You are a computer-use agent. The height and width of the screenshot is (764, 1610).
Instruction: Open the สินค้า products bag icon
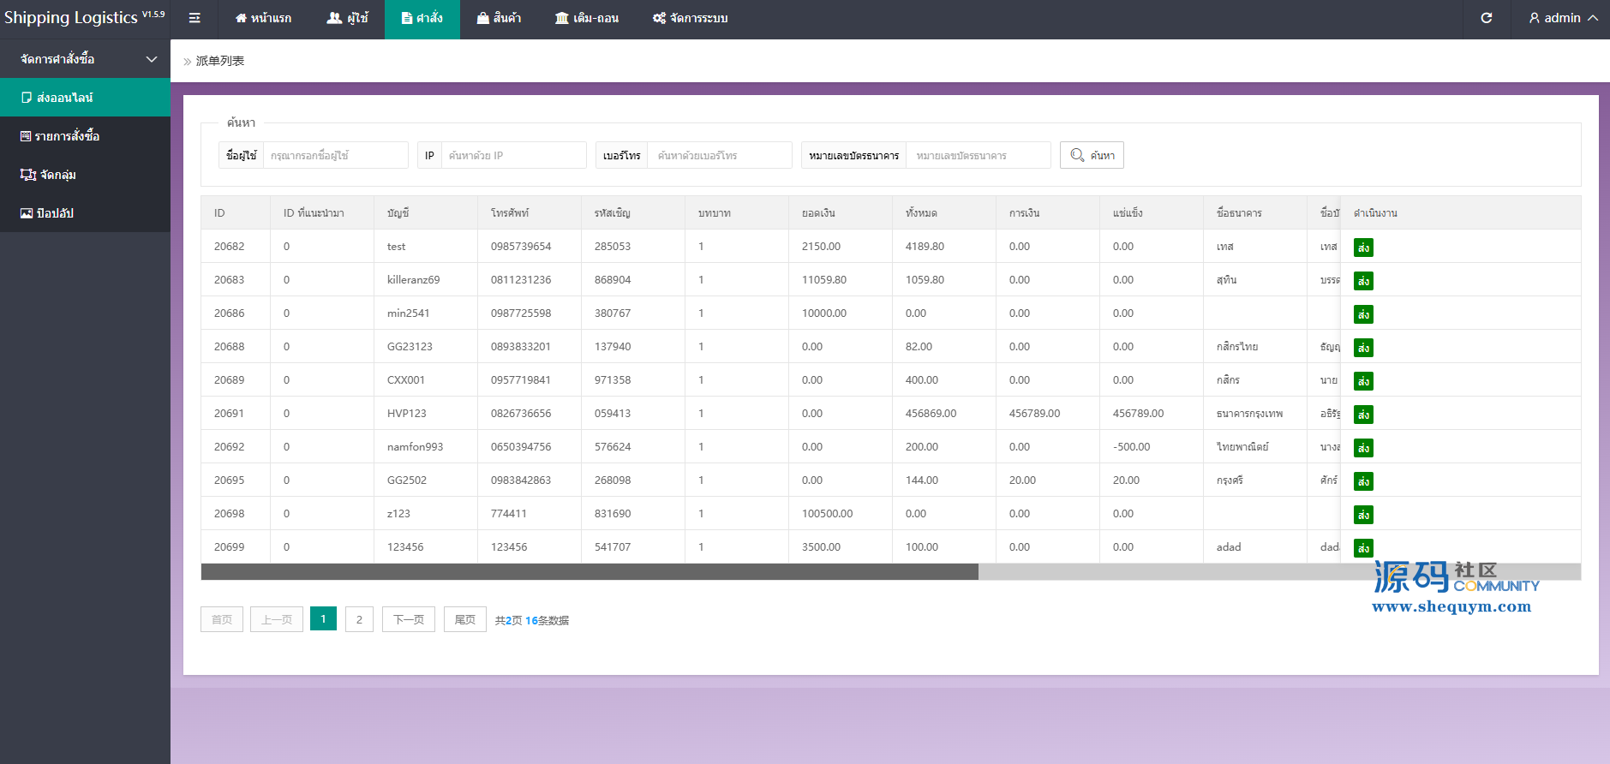pyautogui.click(x=499, y=18)
